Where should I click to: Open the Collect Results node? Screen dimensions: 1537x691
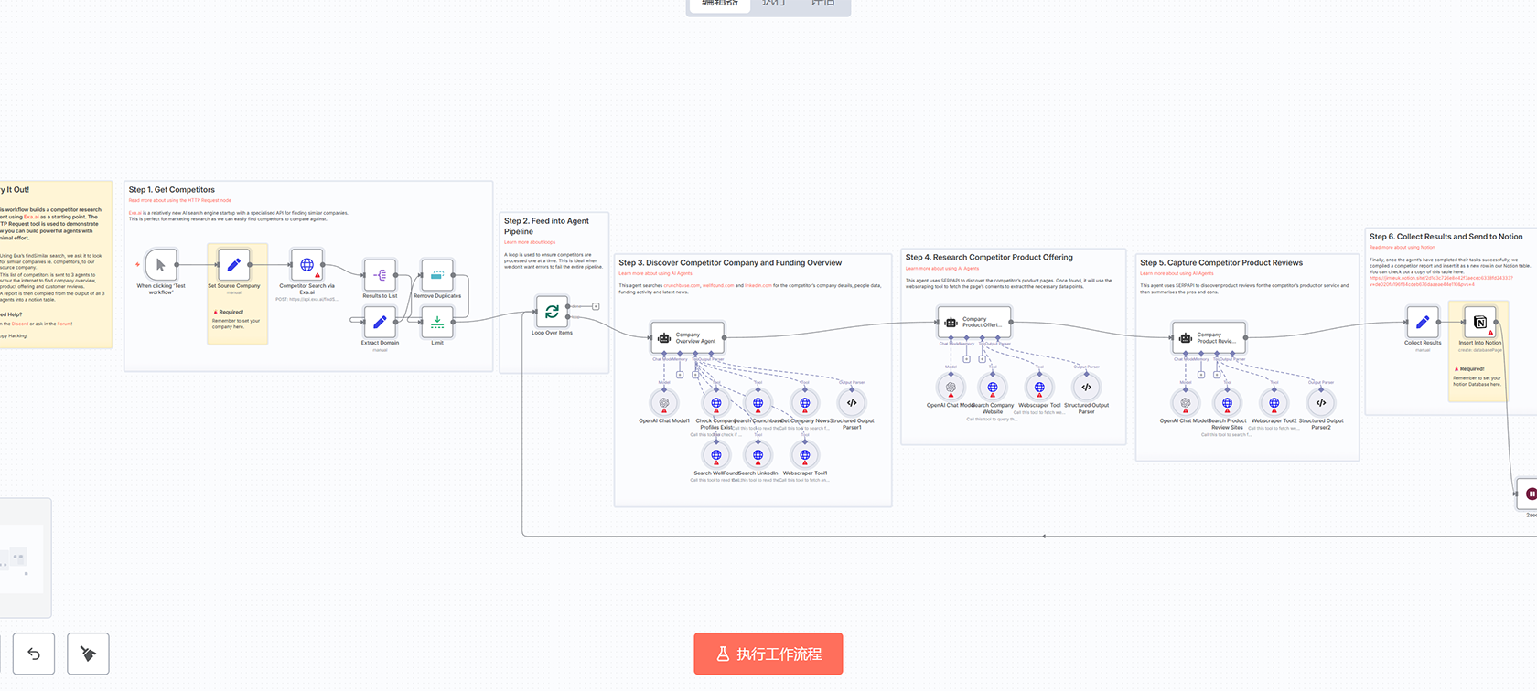tap(1422, 323)
